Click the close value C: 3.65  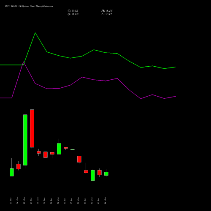coord(73,11)
